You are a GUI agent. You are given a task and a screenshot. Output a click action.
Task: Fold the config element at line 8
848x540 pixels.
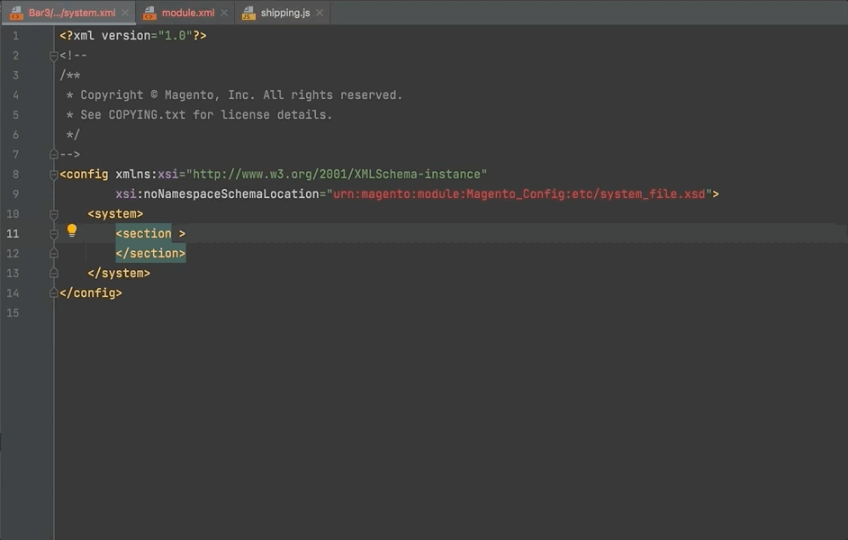54,175
